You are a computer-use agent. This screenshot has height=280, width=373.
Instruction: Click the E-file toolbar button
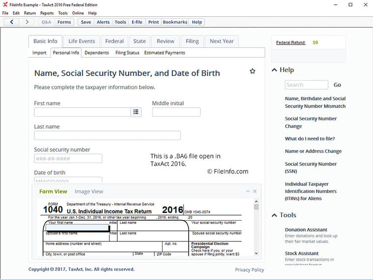137,22
